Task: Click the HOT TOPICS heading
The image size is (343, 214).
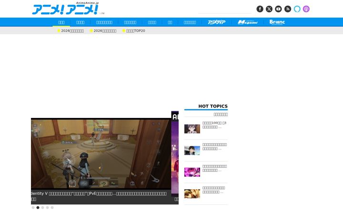Action: click(x=213, y=106)
